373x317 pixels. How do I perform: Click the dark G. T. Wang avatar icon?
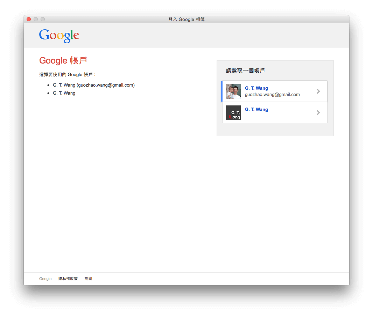[x=233, y=112]
